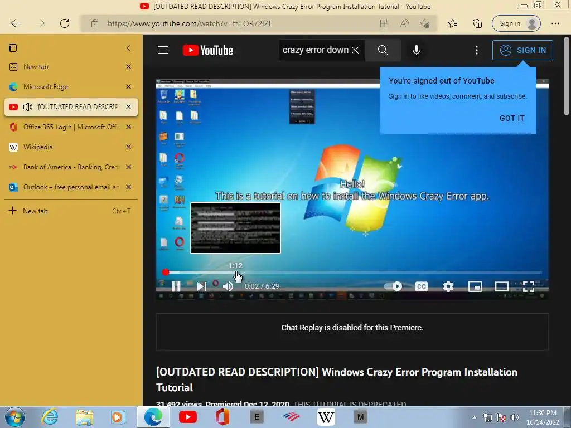The image size is (571, 428).
Task: Click the YouTube SIGN IN button
Action: click(522, 50)
